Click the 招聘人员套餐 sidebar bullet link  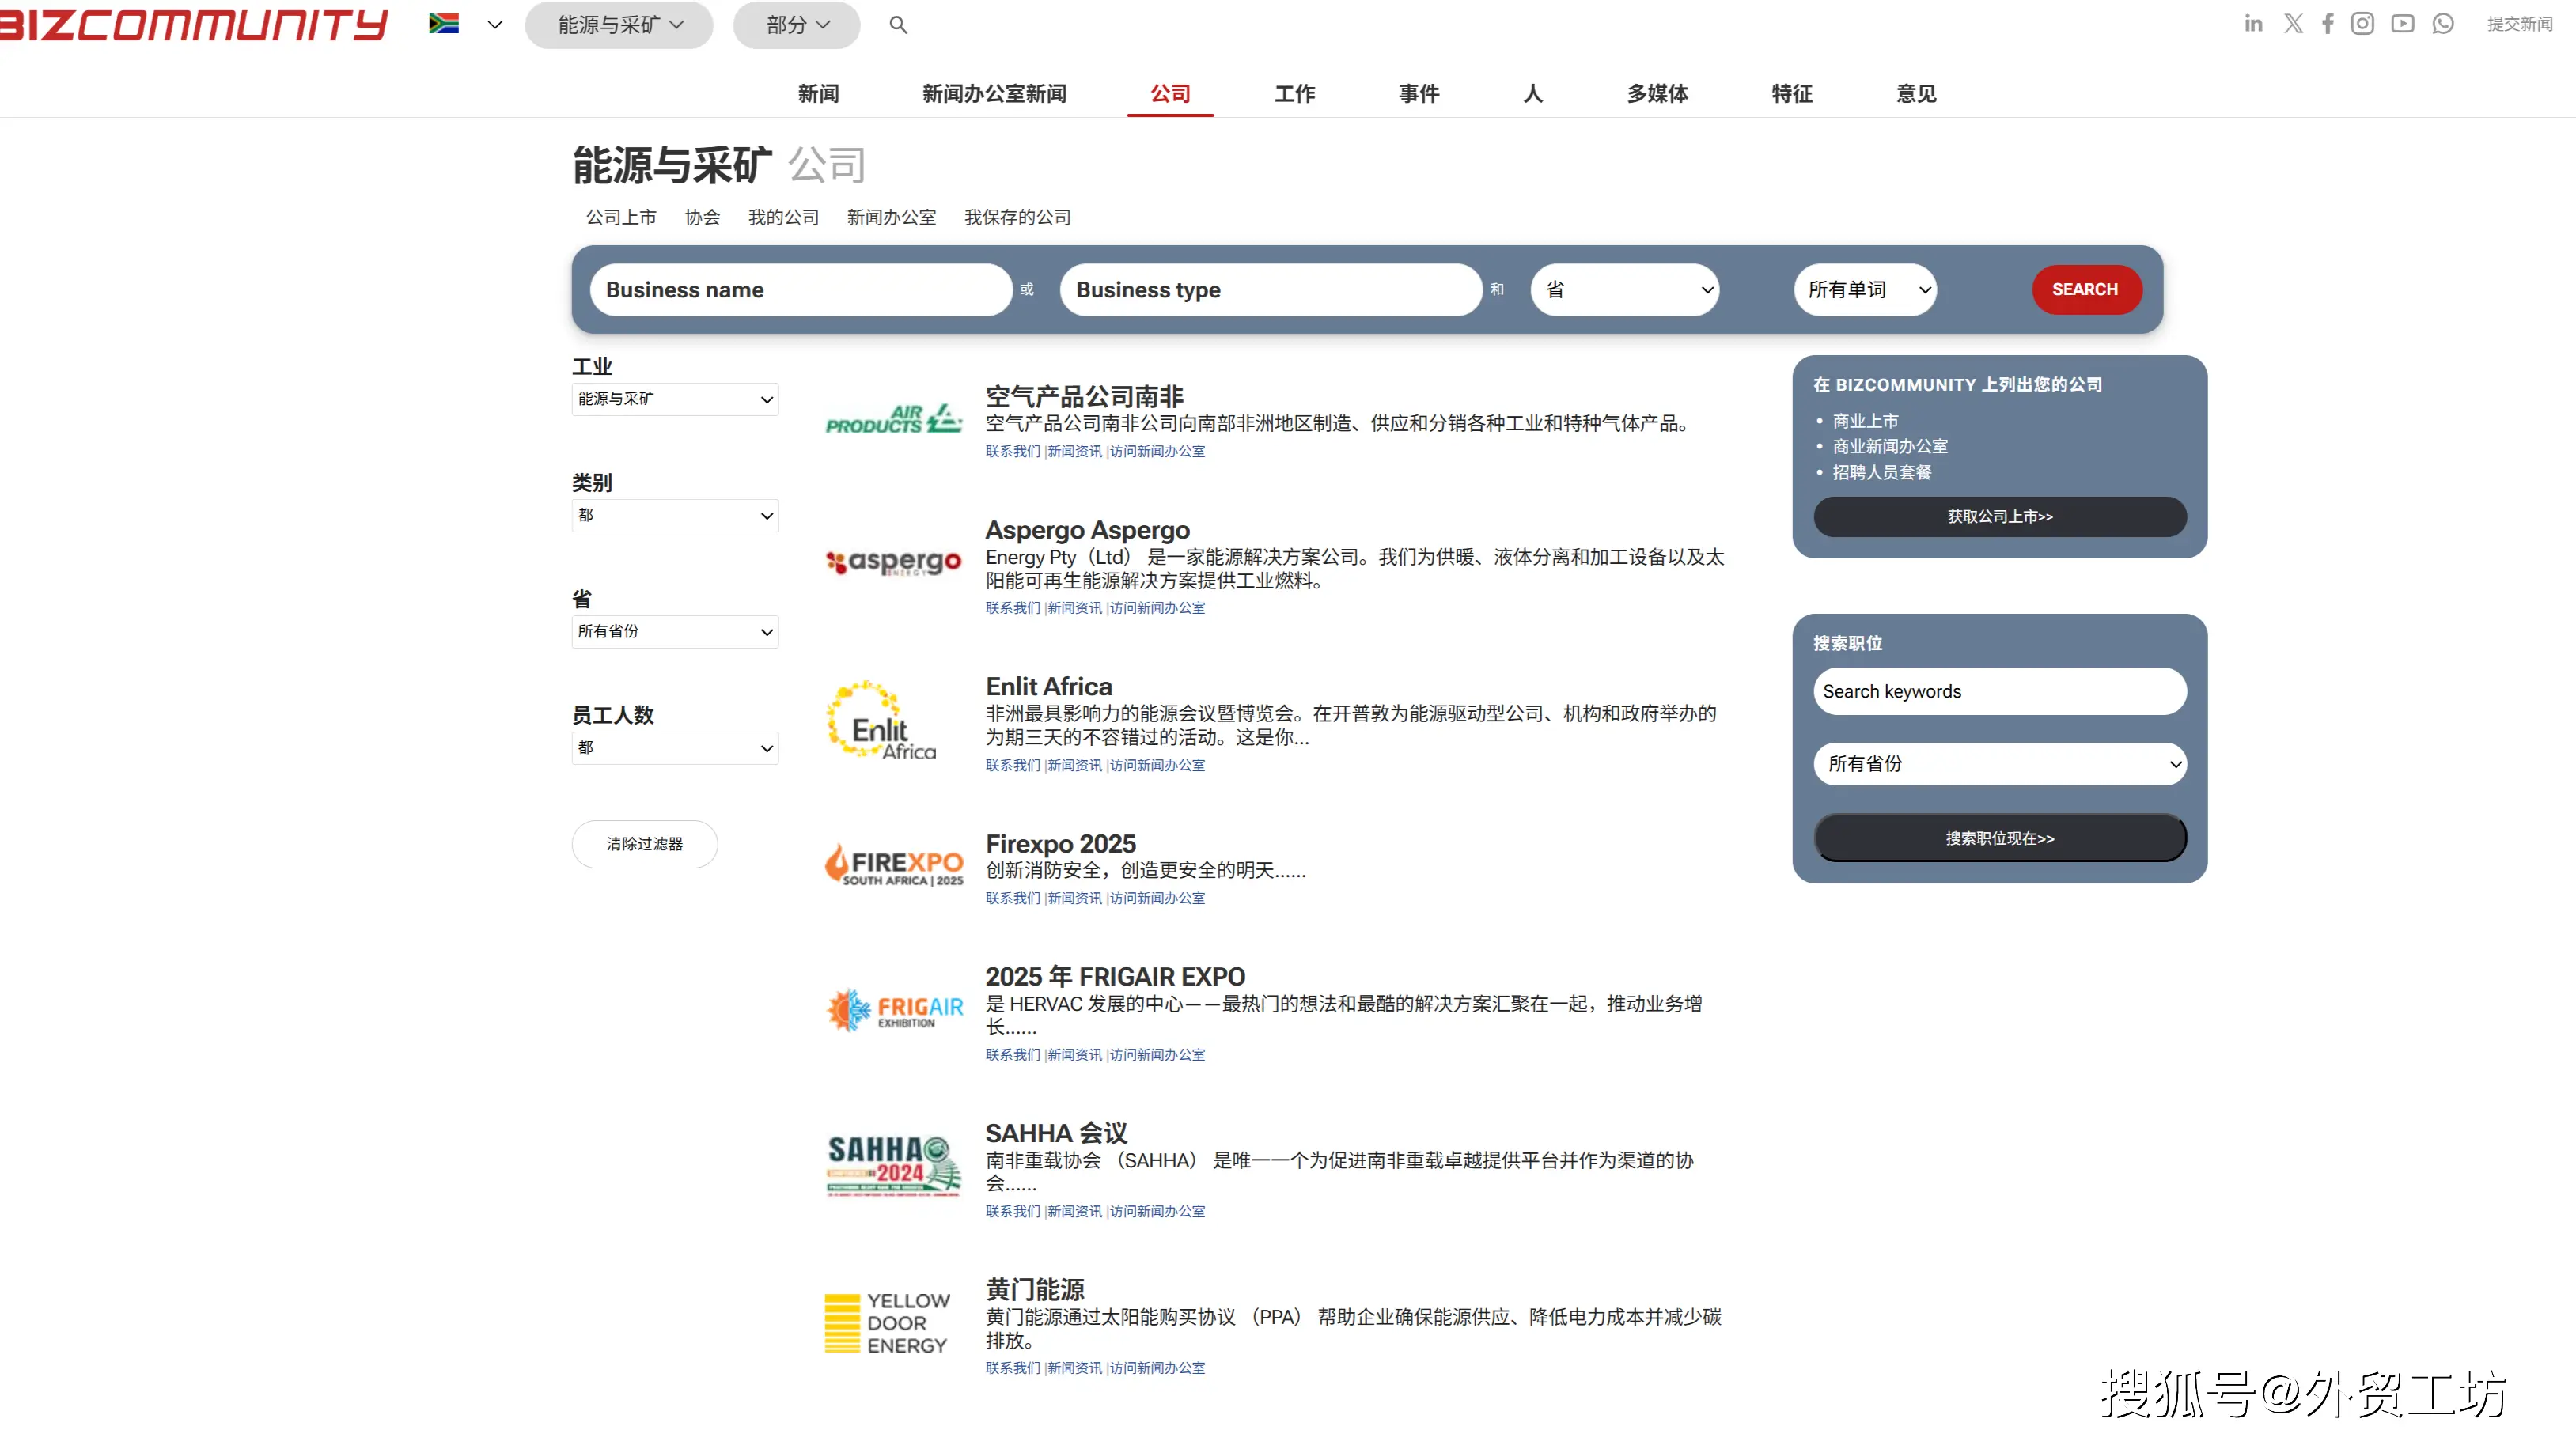pos(1882,472)
